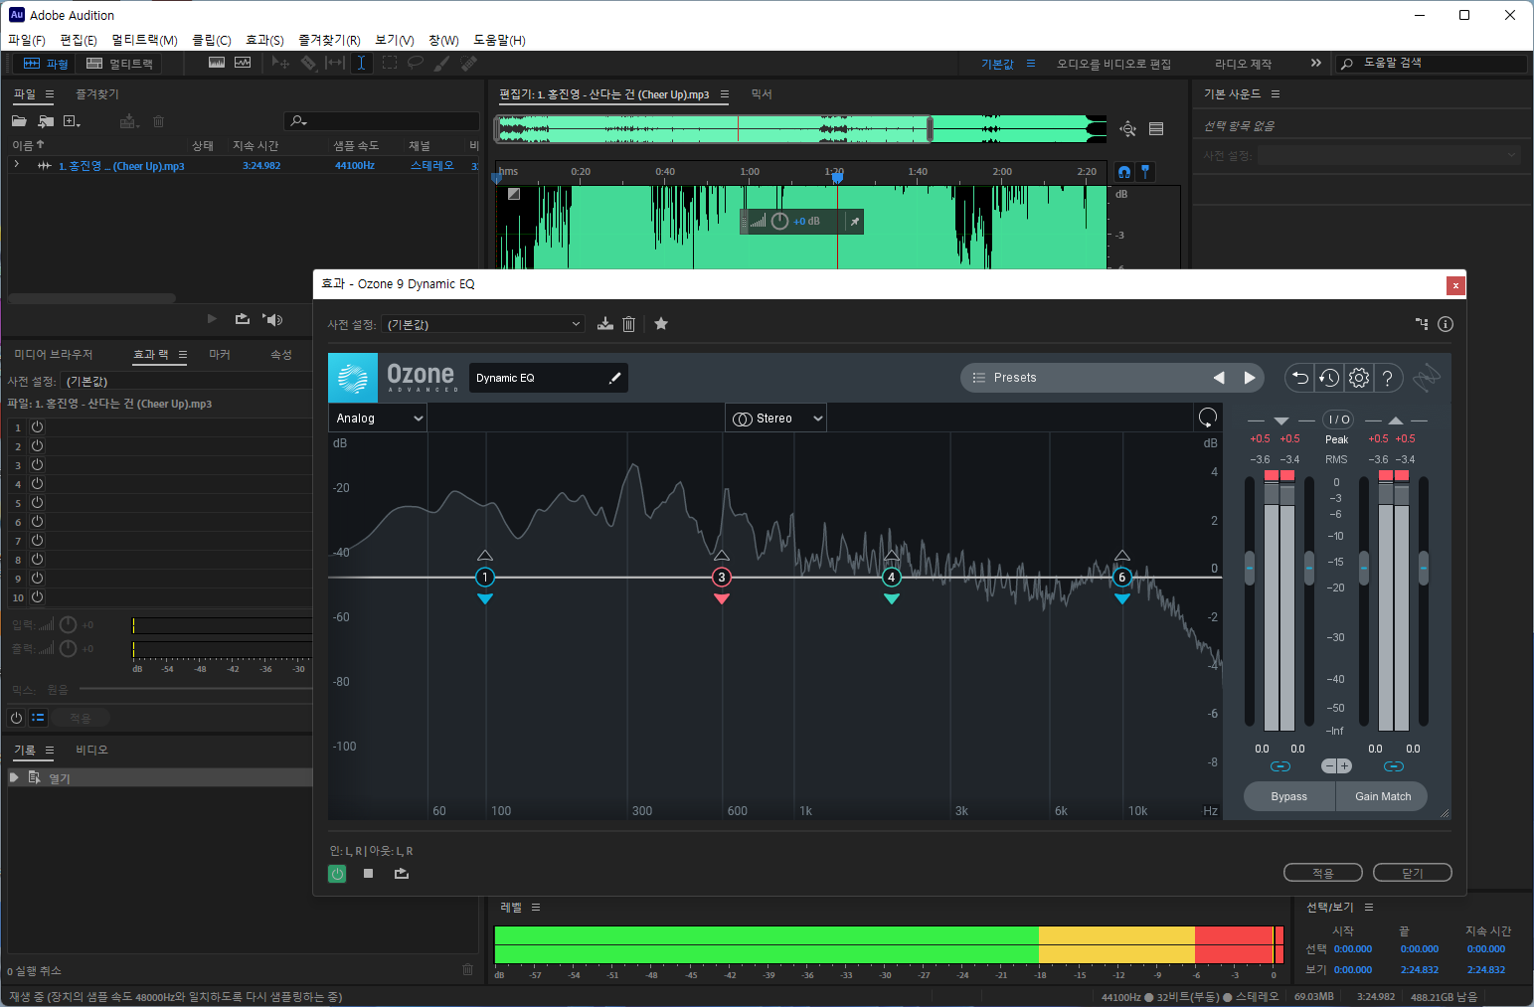This screenshot has width=1534, height=1007.
Task: Switch to the 믹서 tab
Action: 762,93
